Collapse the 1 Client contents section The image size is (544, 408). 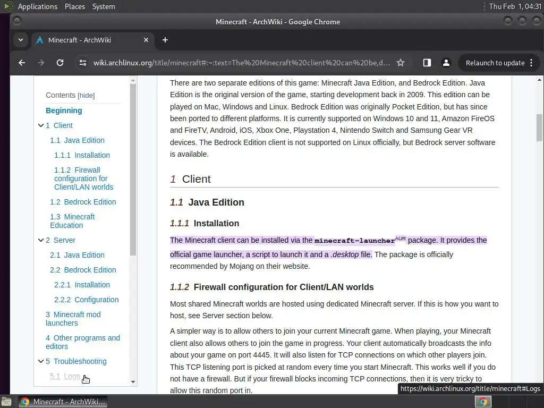tap(40, 125)
